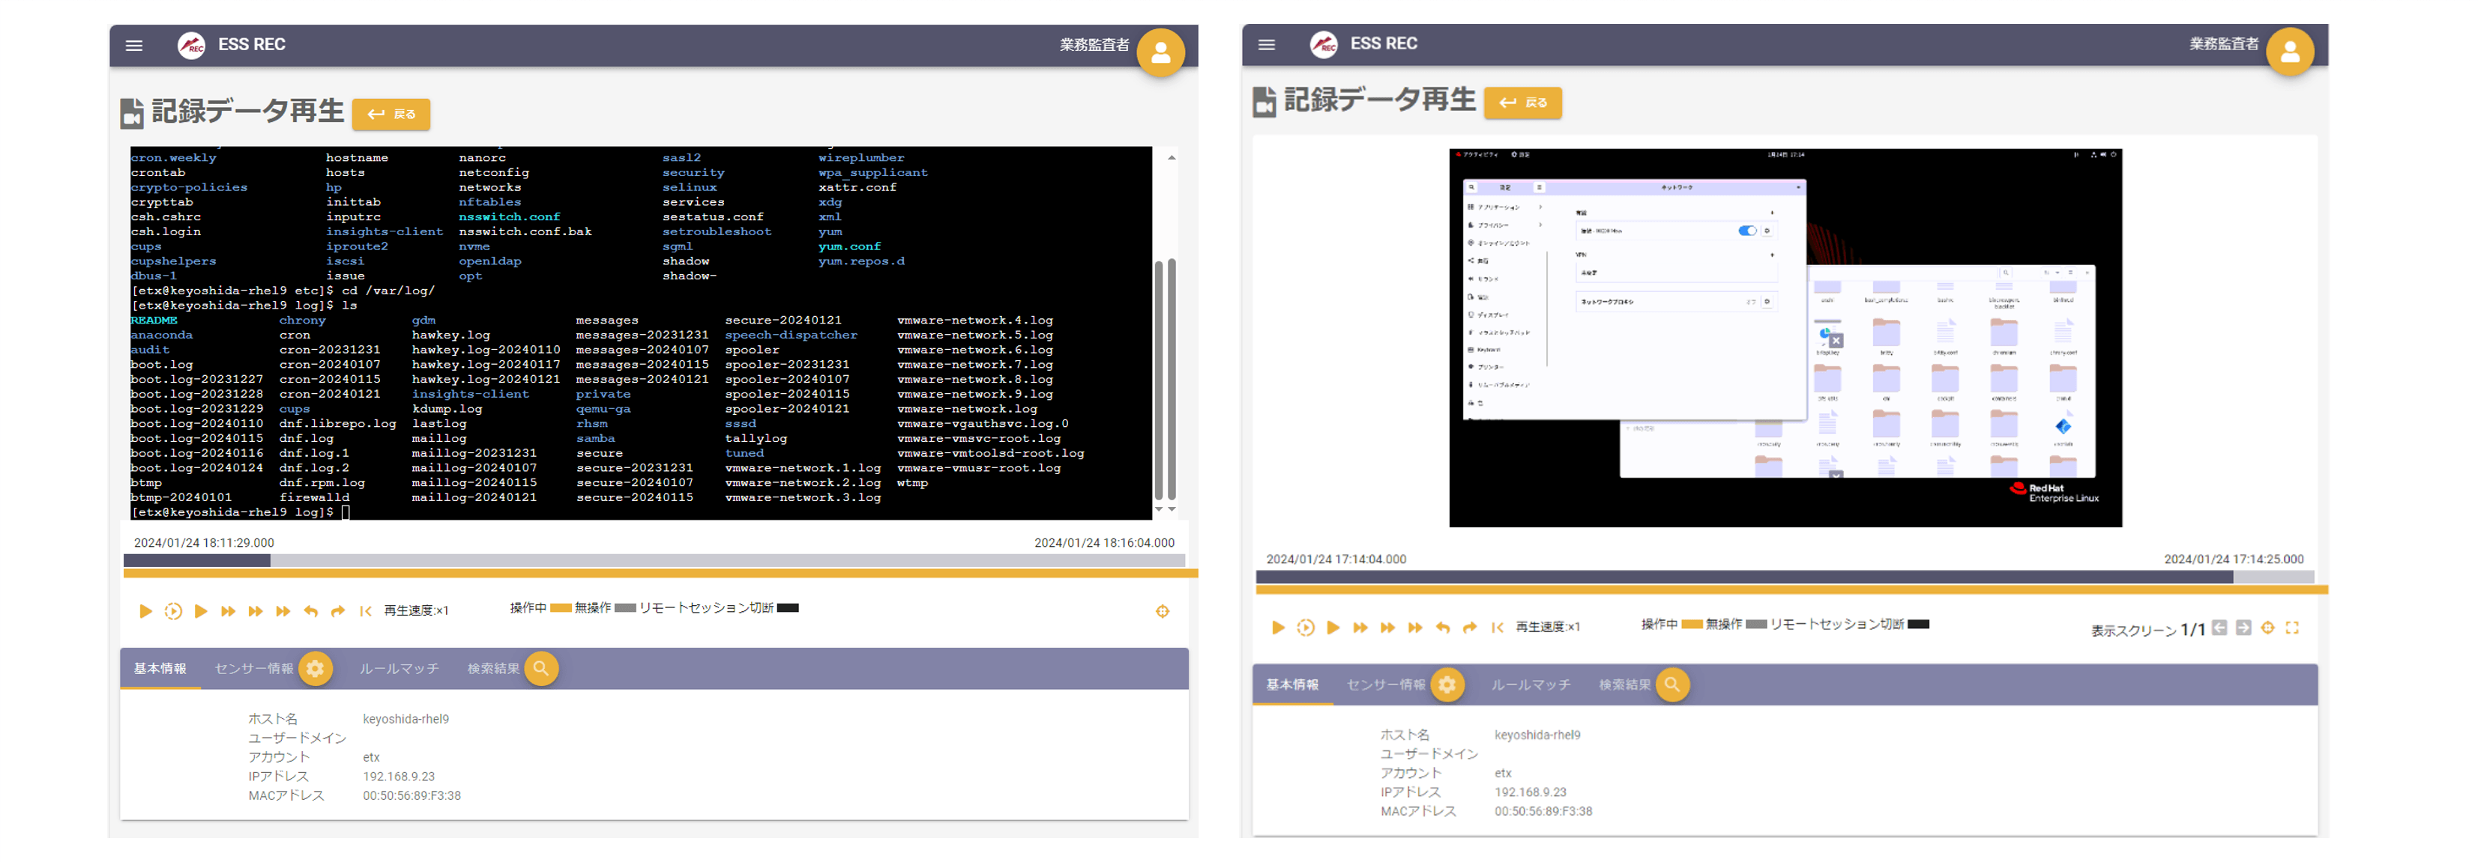2478x862 pixels.
Task: Click the search icon beside 検索結果
Action: pyautogui.click(x=540, y=669)
